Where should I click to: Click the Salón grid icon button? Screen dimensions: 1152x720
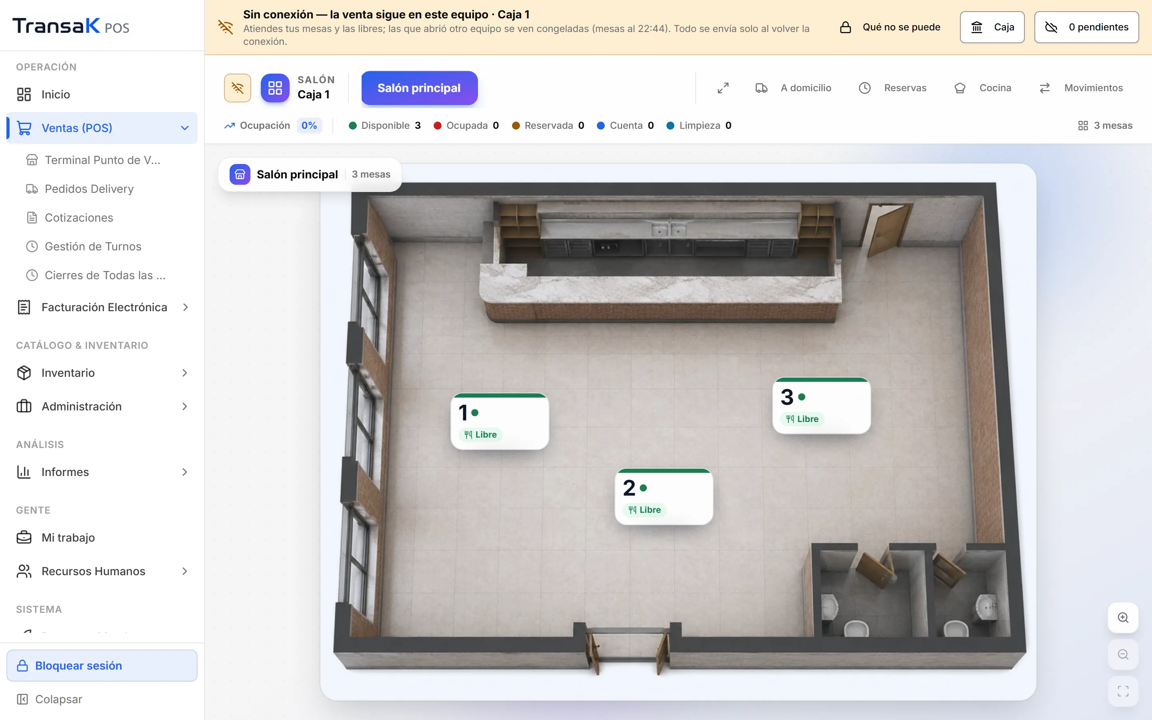click(x=275, y=88)
